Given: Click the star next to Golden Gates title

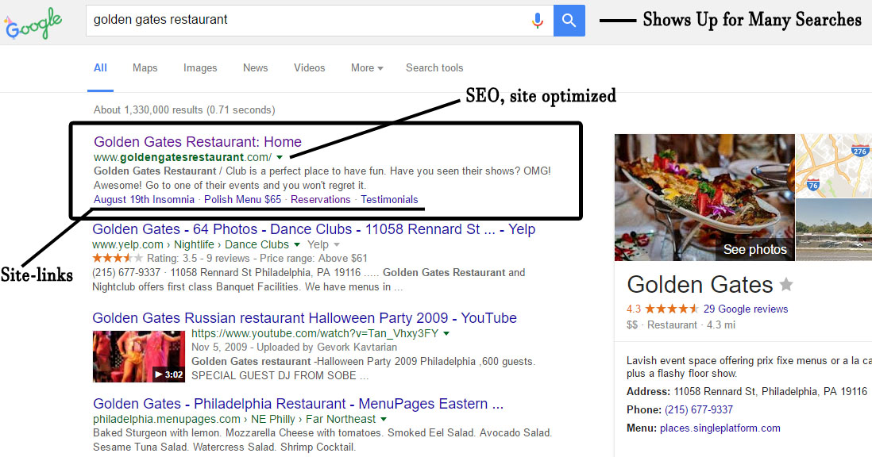Looking at the screenshot, I should click(x=785, y=285).
